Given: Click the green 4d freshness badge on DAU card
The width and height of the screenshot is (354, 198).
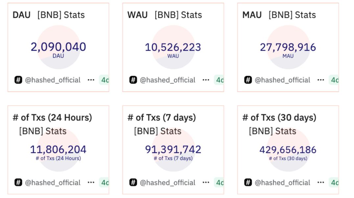Looking at the screenshot, I should pos(105,80).
